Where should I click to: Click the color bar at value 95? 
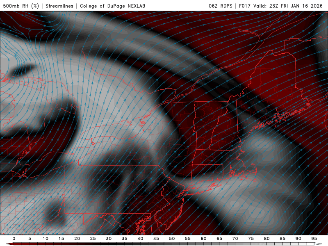(x=314, y=244)
